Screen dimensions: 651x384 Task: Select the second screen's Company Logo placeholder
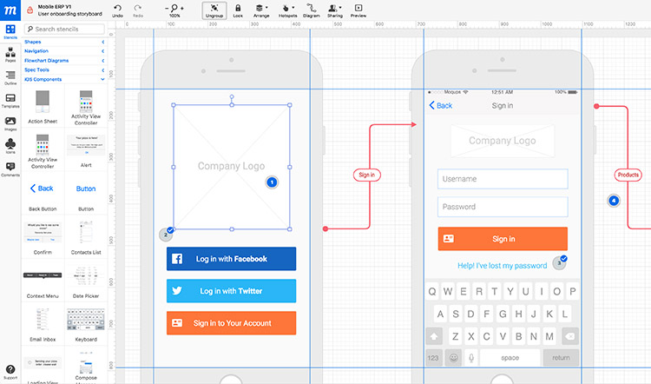tap(503, 141)
